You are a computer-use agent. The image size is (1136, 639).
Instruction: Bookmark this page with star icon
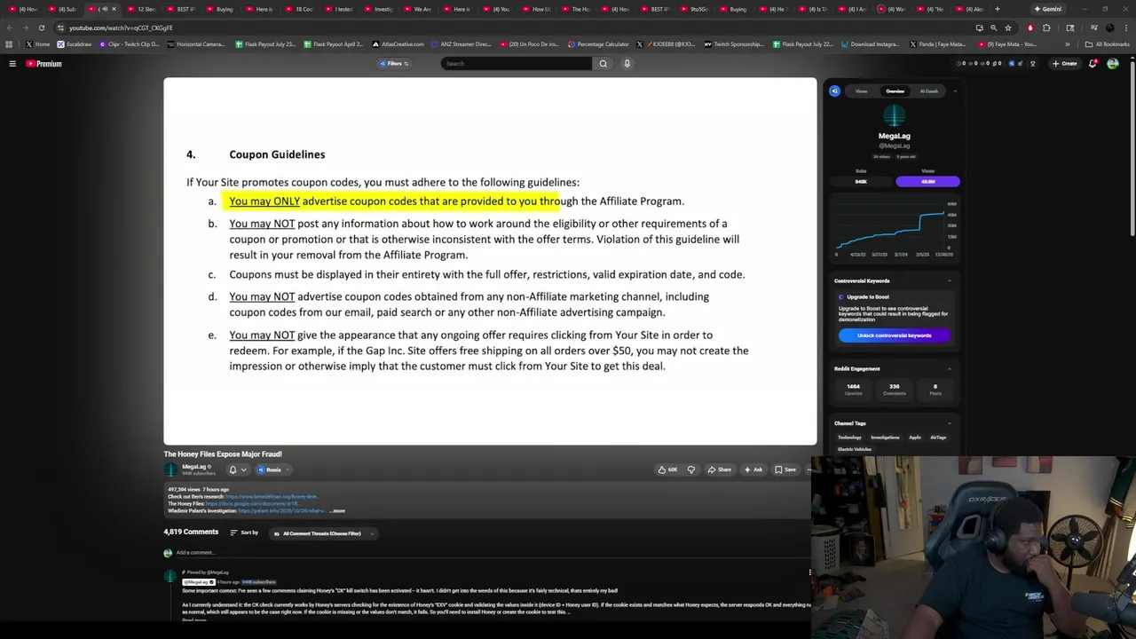(1008, 28)
